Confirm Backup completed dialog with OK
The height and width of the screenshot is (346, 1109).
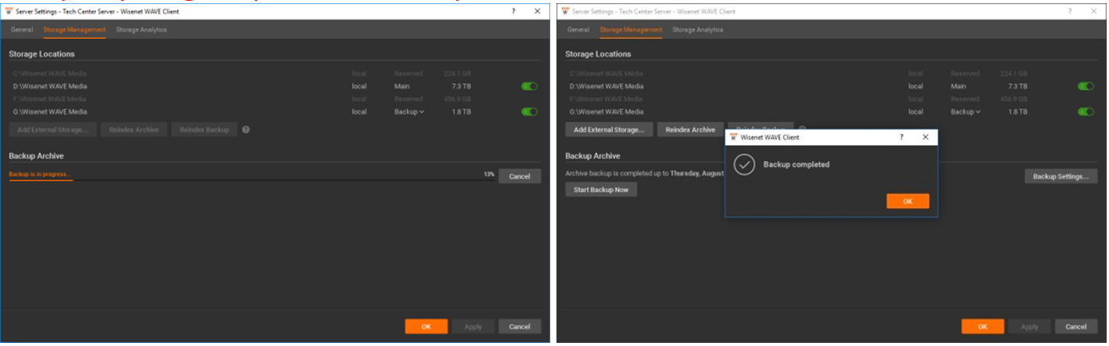point(908,201)
